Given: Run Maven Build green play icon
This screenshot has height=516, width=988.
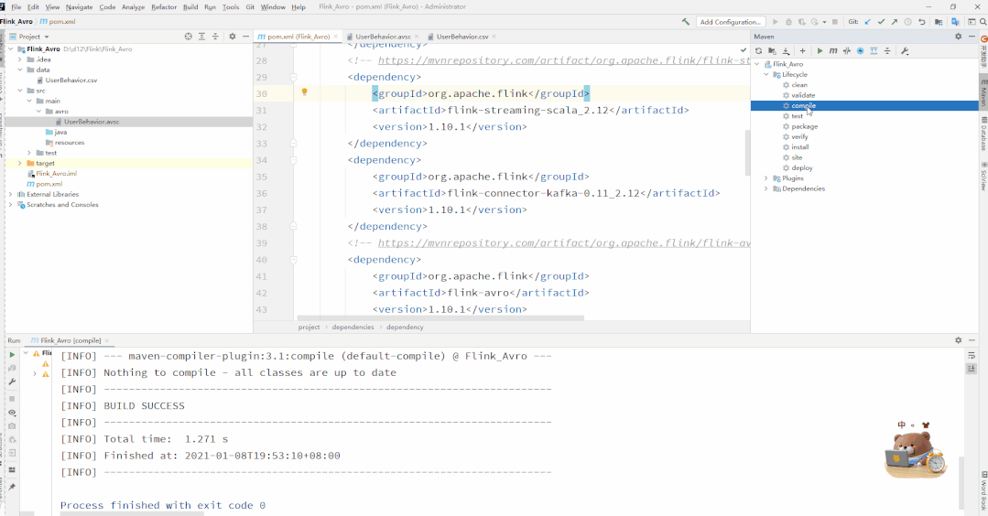Looking at the screenshot, I should [820, 51].
